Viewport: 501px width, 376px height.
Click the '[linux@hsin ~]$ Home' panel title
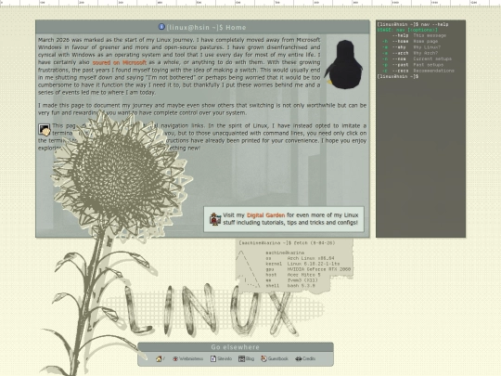[x=206, y=28]
